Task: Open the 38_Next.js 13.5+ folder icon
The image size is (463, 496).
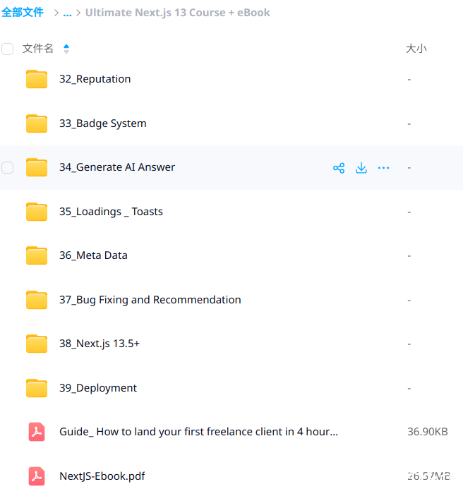Action: (37, 344)
